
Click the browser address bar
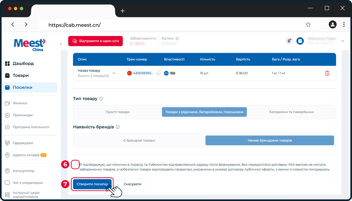(x=180, y=25)
